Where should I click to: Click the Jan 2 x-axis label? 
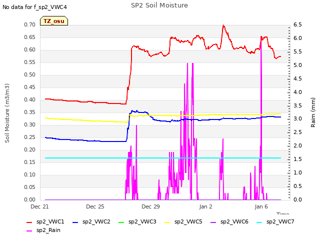(x=205, y=206)
